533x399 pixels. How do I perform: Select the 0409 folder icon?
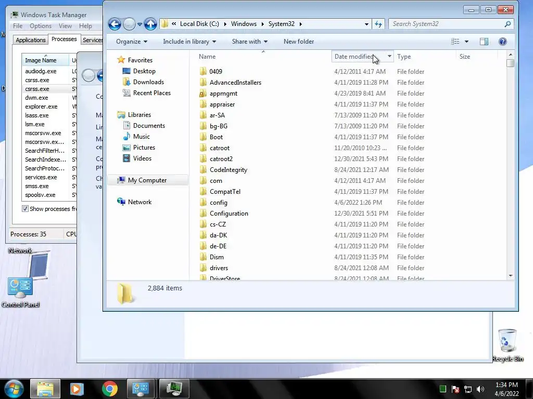click(x=203, y=72)
